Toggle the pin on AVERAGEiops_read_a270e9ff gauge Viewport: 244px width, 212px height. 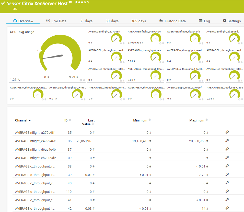pyautogui.click(x=202, y=99)
